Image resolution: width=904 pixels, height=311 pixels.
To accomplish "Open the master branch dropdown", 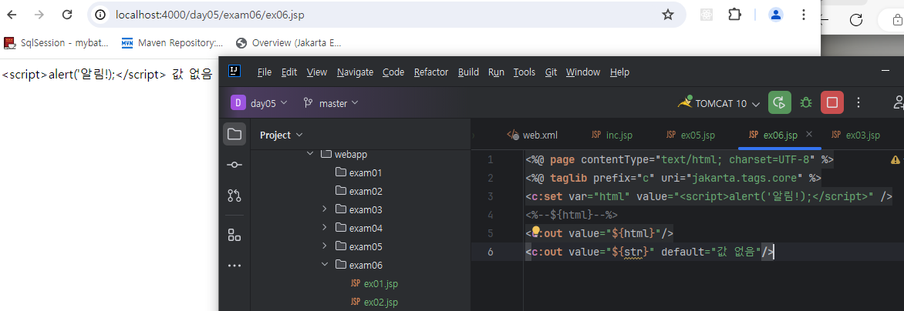I will [x=331, y=103].
